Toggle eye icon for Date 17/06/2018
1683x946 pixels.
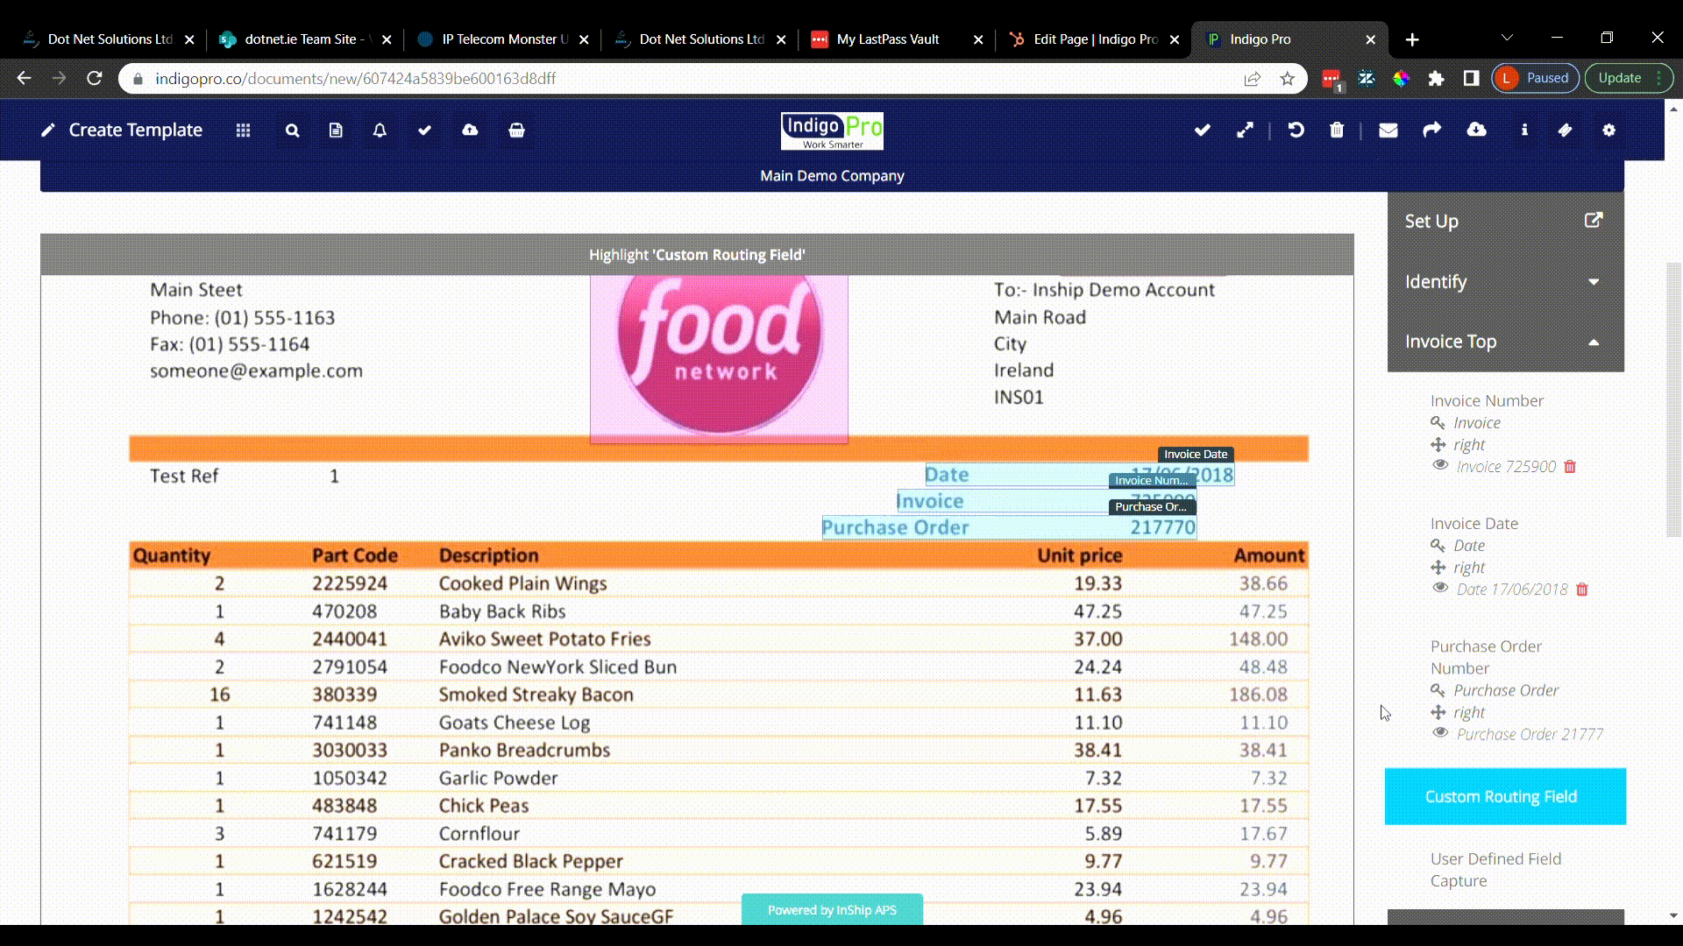[x=1440, y=588]
